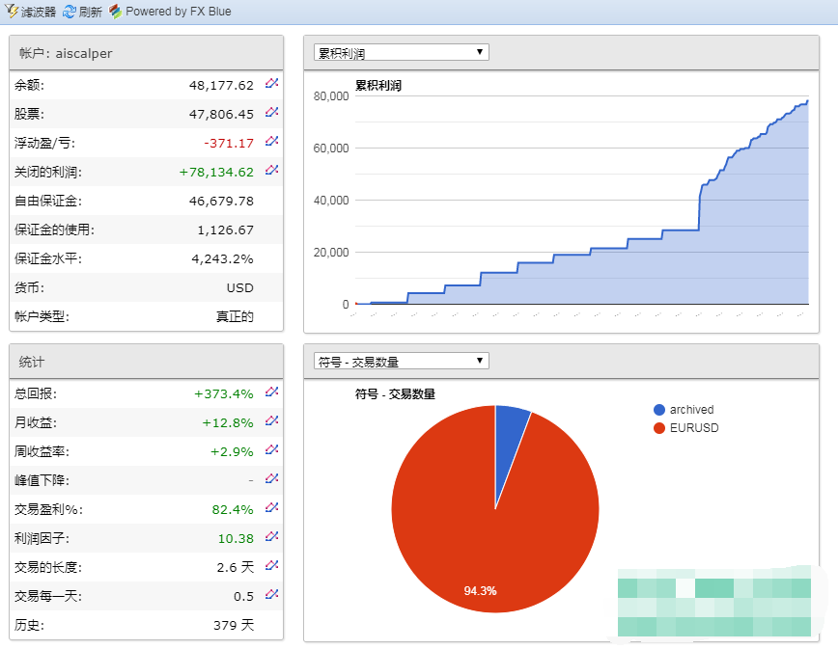This screenshot has height=649, width=838.
Task: Expand the 符号 - 交易数量 dropdown
Action: tap(401, 361)
